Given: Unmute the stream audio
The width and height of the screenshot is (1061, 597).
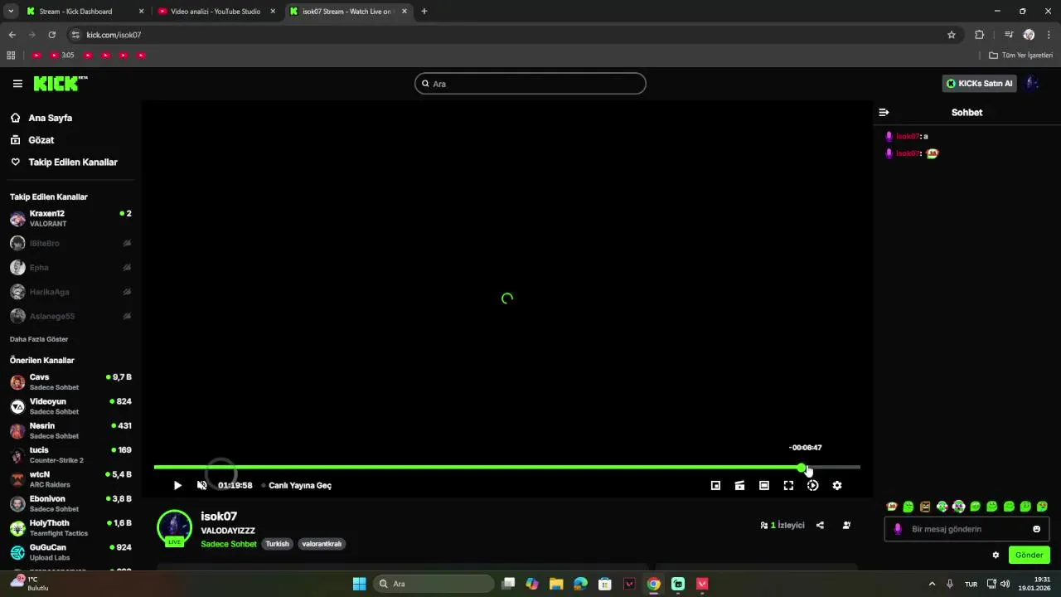Looking at the screenshot, I should tap(202, 486).
